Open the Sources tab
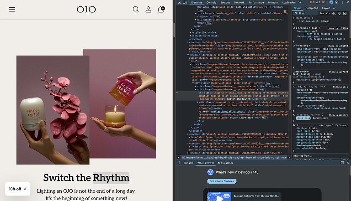Viewport: 351px width, 201px height. [x=225, y=2]
